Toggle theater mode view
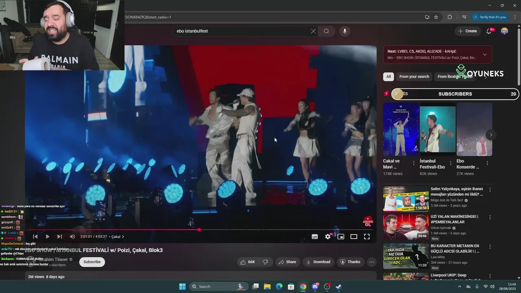This screenshot has height=293, width=521. pos(354,236)
